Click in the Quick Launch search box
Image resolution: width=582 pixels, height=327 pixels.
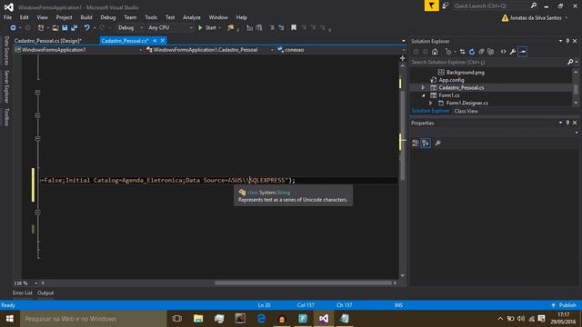491,6
